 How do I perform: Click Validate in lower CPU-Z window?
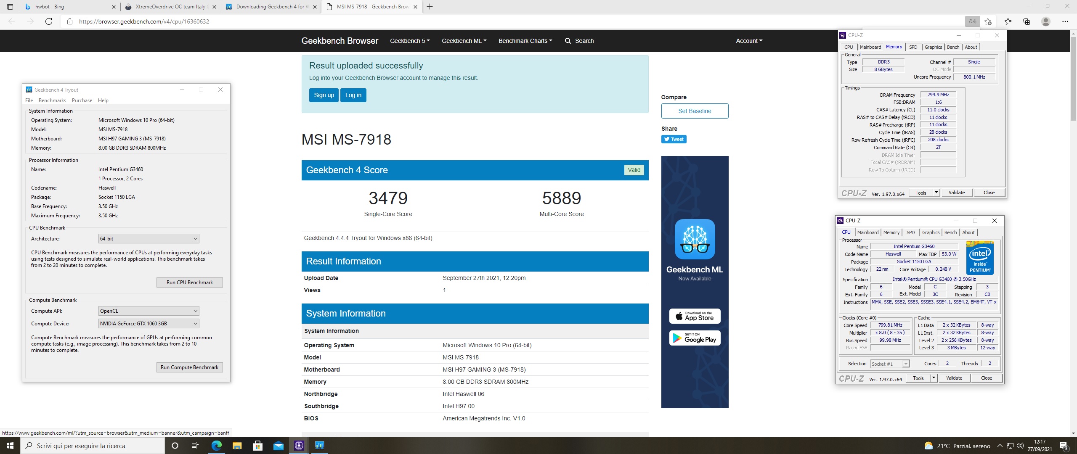click(954, 378)
